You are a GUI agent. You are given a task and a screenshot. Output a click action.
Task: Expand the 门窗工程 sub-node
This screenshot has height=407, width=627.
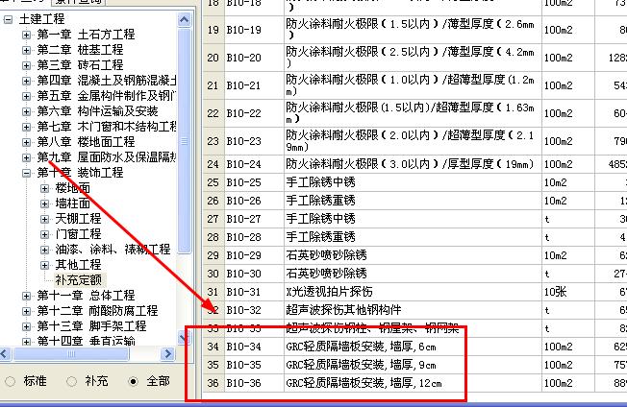click(45, 234)
